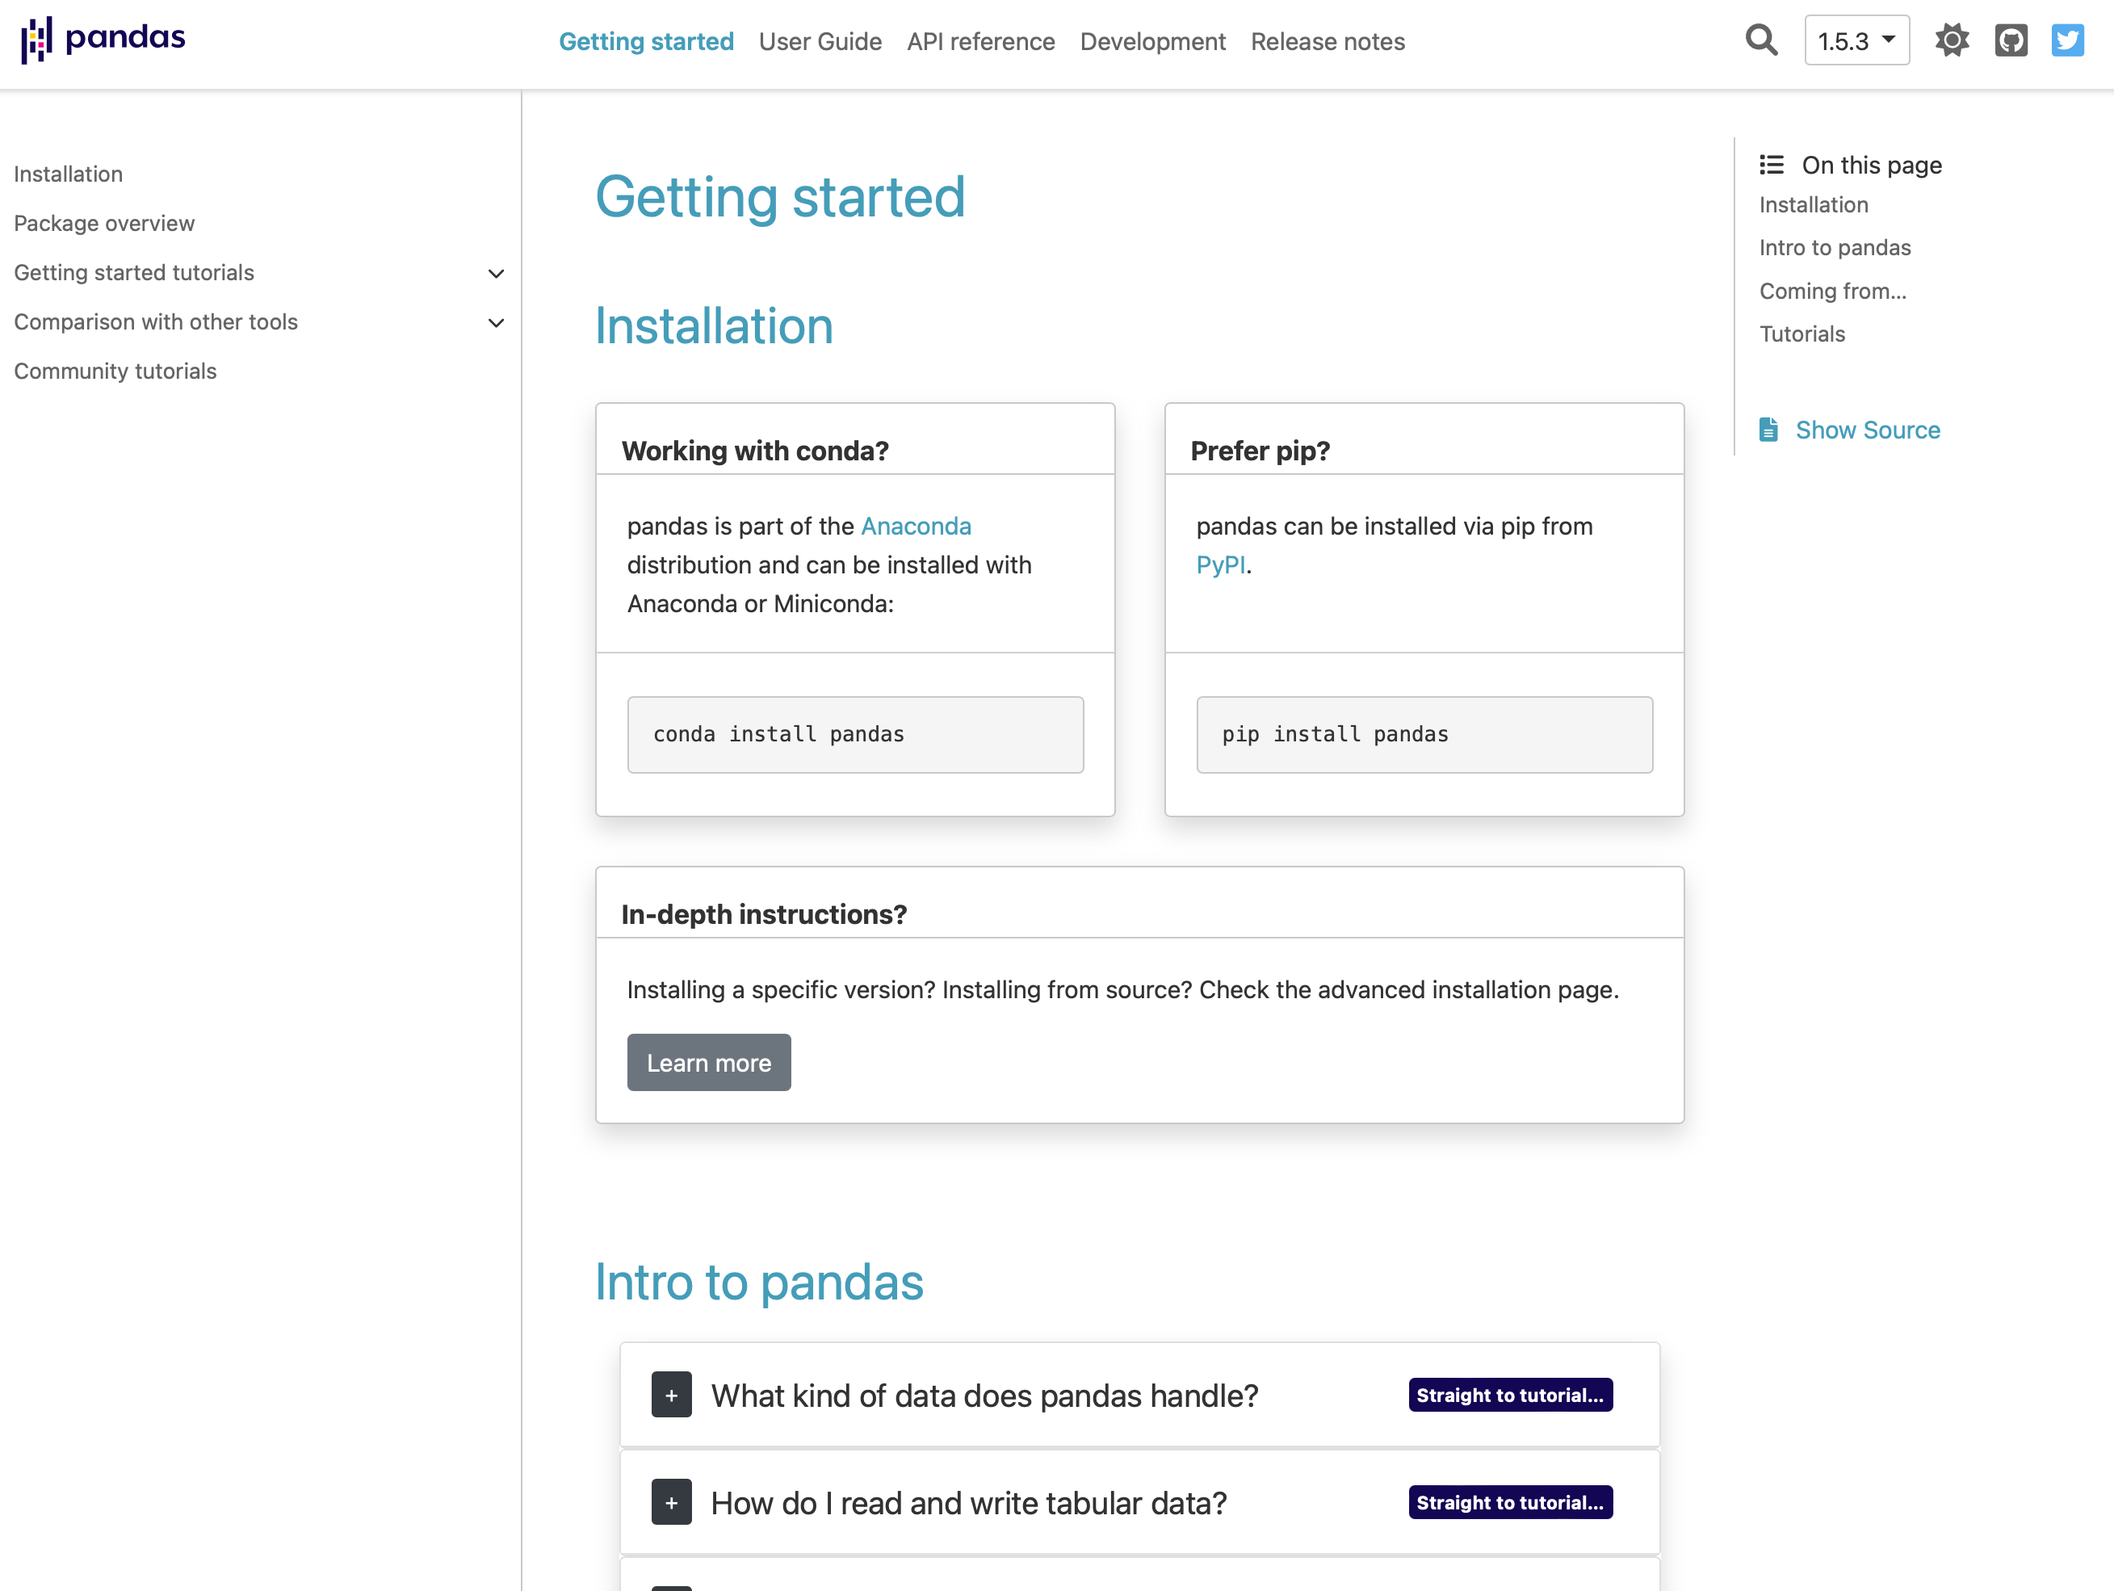Click 'How do I read and write tabular data?' title

point(968,1503)
